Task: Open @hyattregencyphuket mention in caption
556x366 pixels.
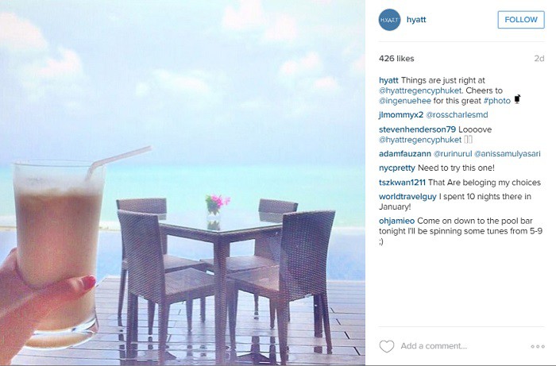Action: click(420, 91)
